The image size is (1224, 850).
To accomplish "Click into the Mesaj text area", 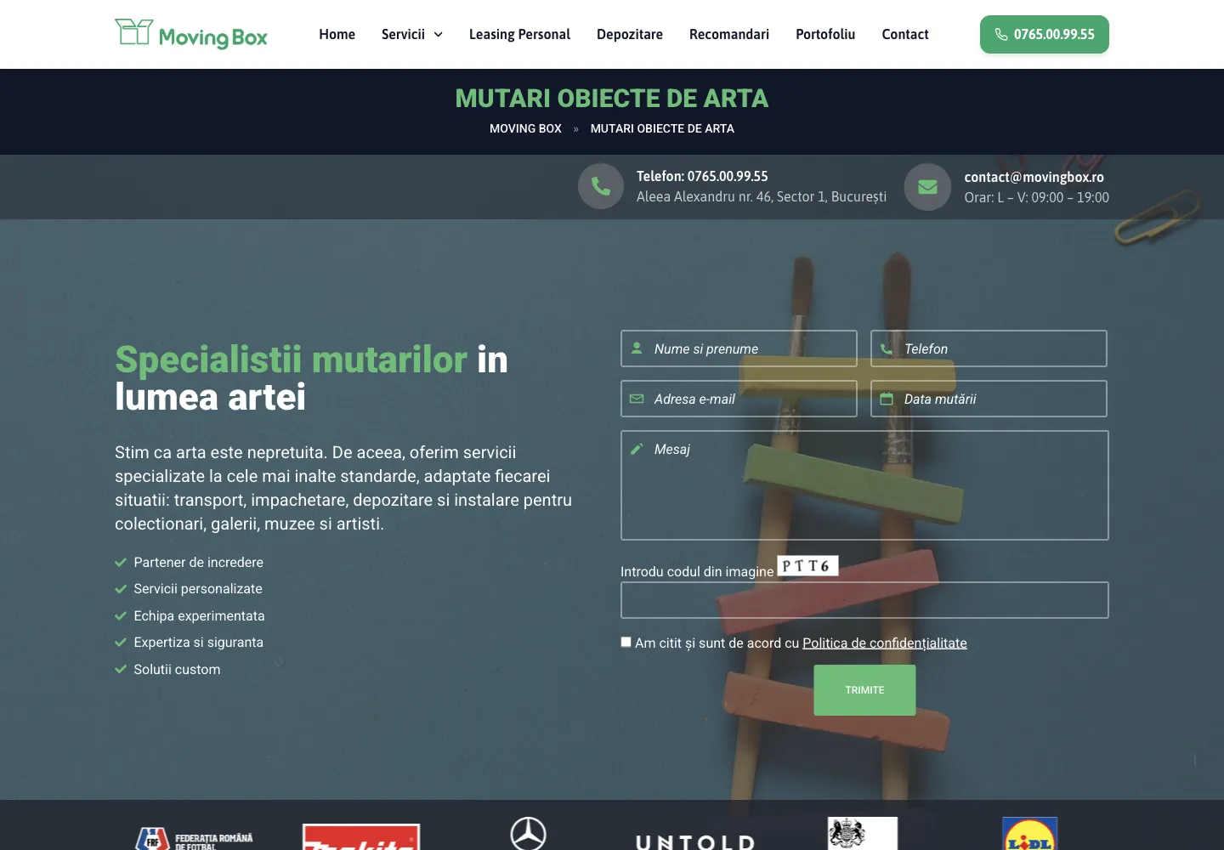I will (864, 485).
